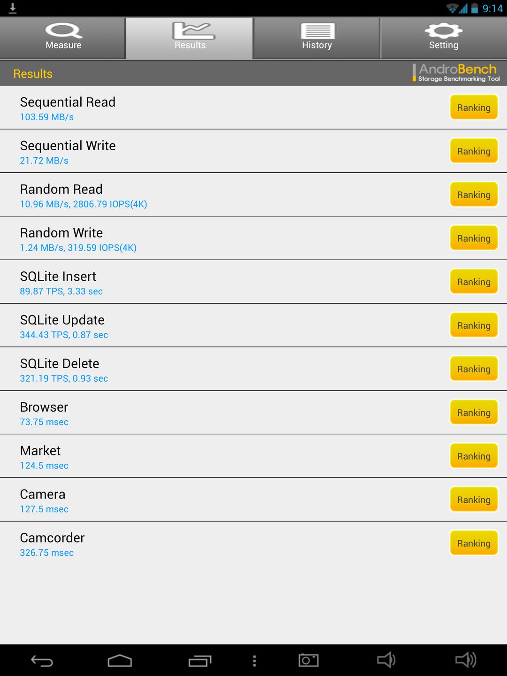
Task: Open the History tab
Action: tap(317, 38)
